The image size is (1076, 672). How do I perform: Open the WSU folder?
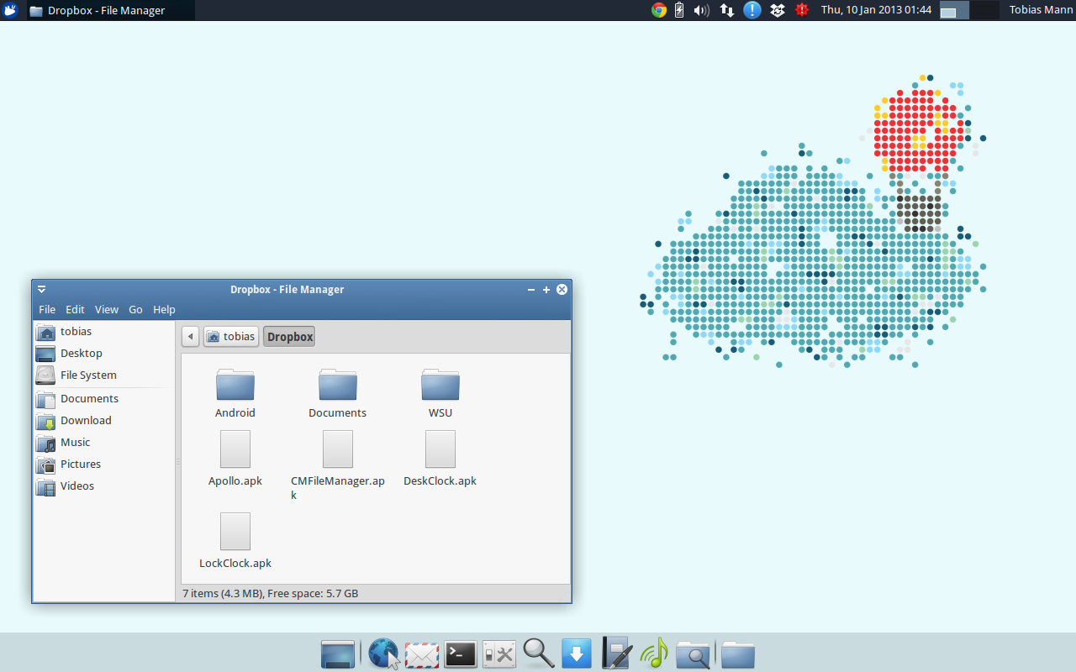[x=440, y=385]
